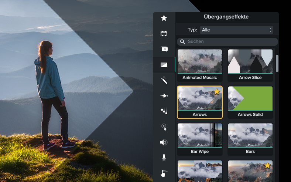The width and height of the screenshot is (291, 182).
Task: Open the Visual effects blocks icon
Action: [164, 111]
